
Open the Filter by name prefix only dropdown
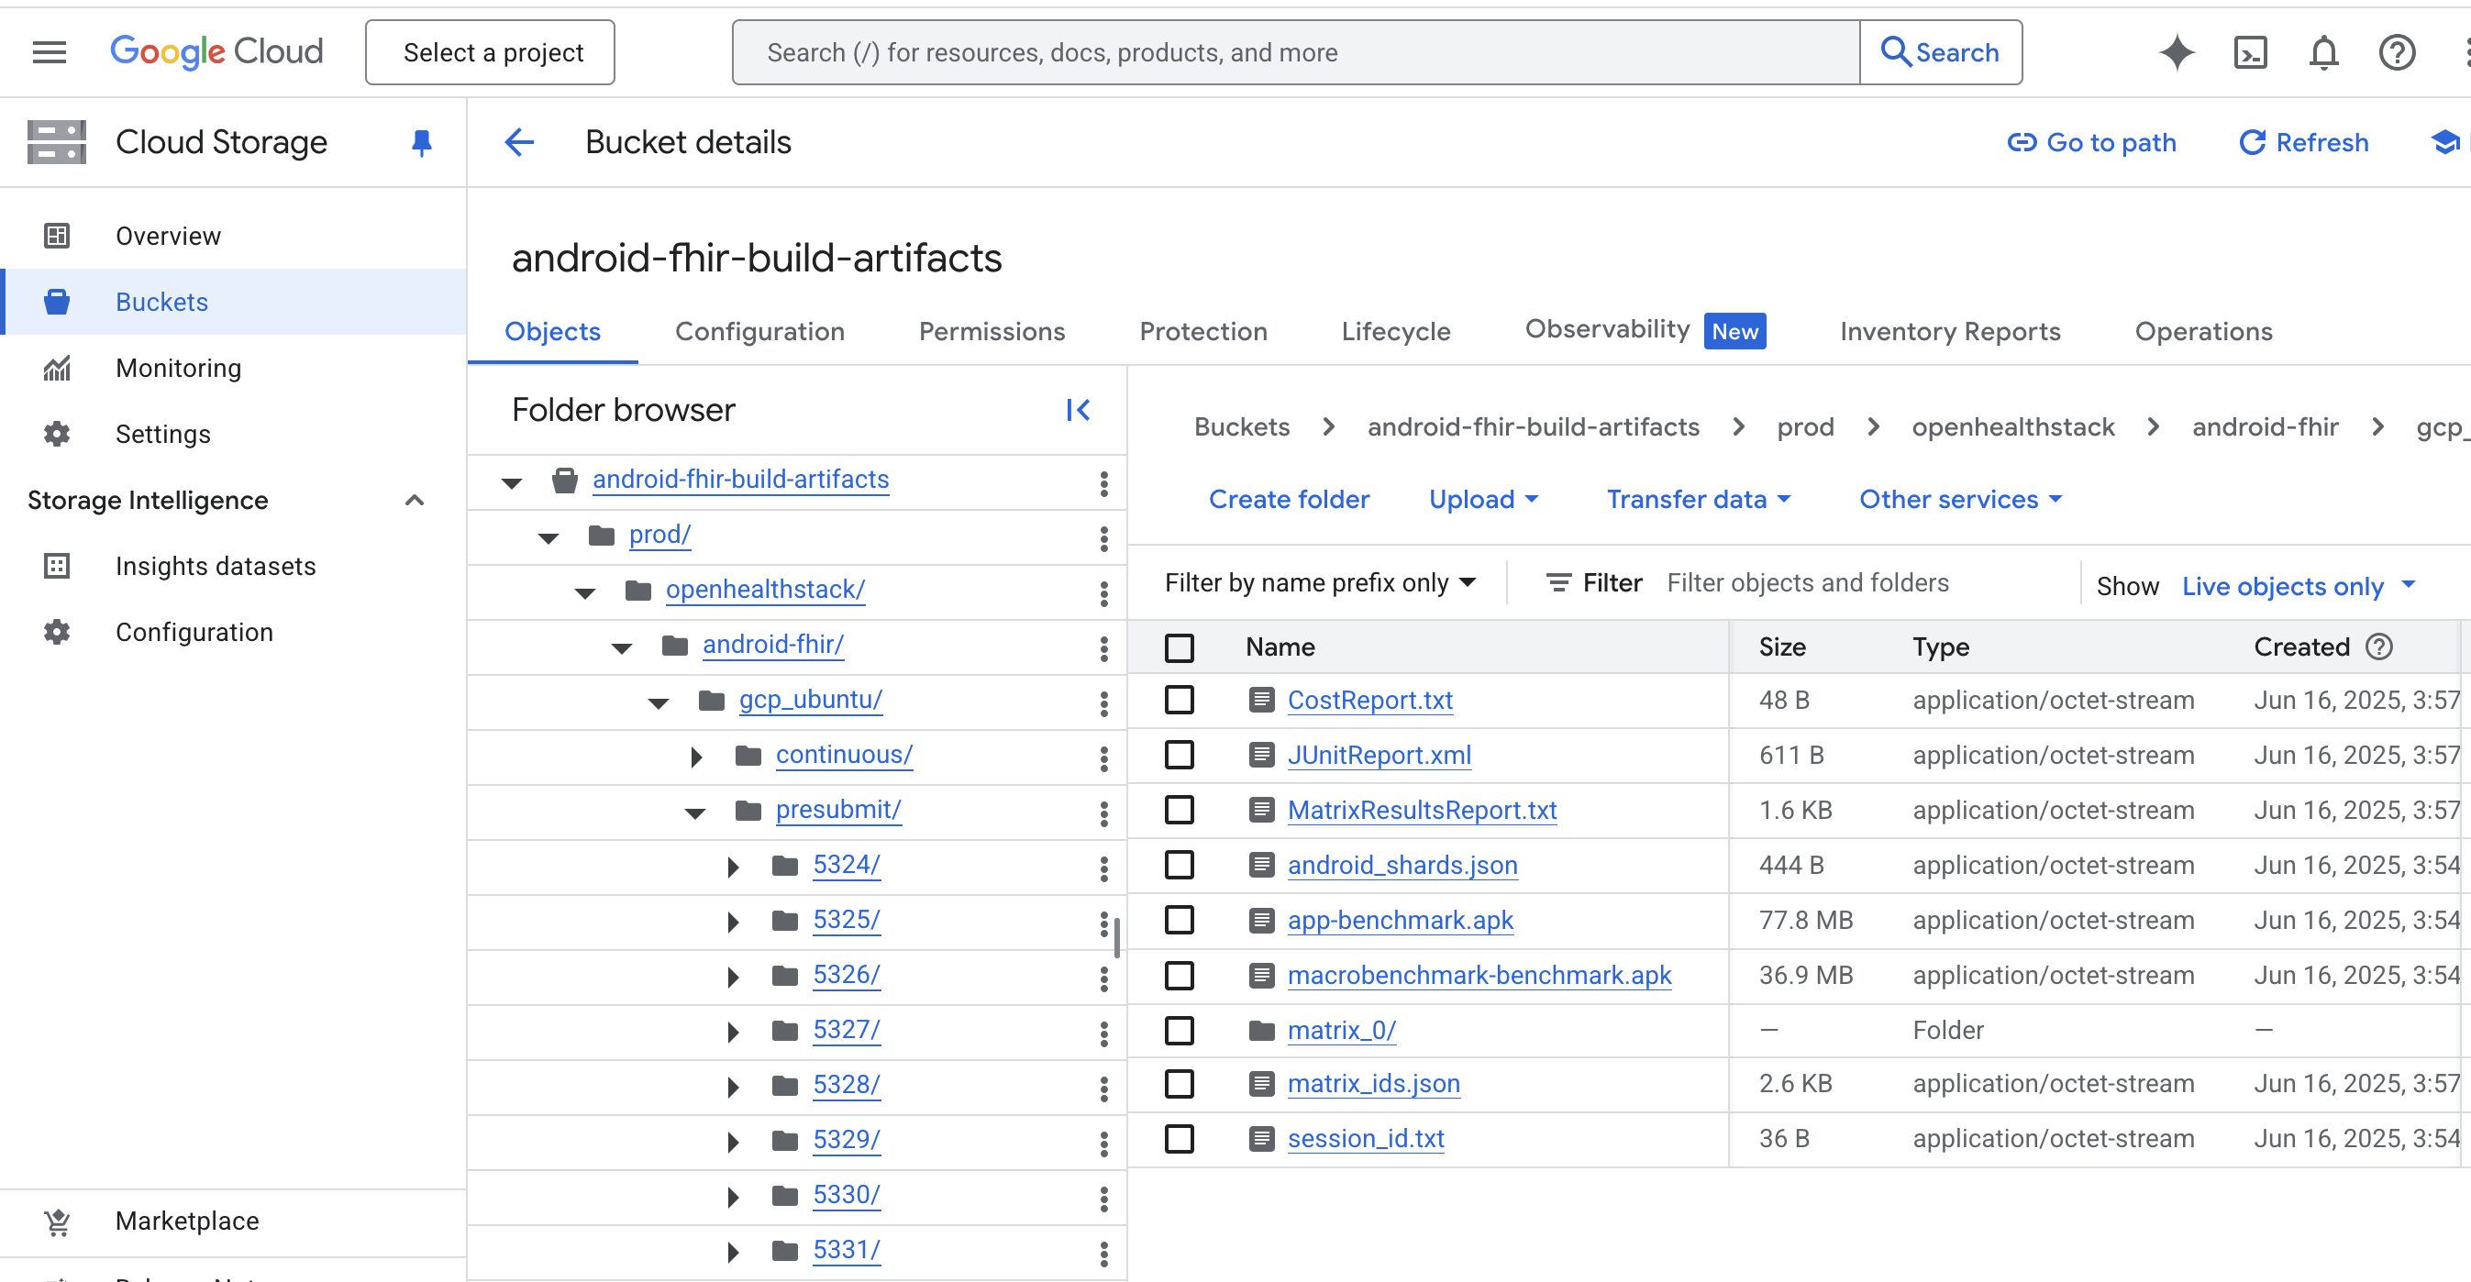[x=1319, y=583]
